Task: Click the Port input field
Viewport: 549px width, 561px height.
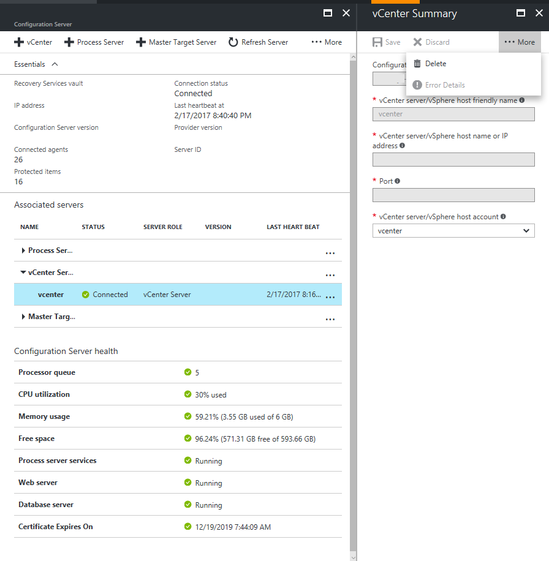Action: coord(453,195)
